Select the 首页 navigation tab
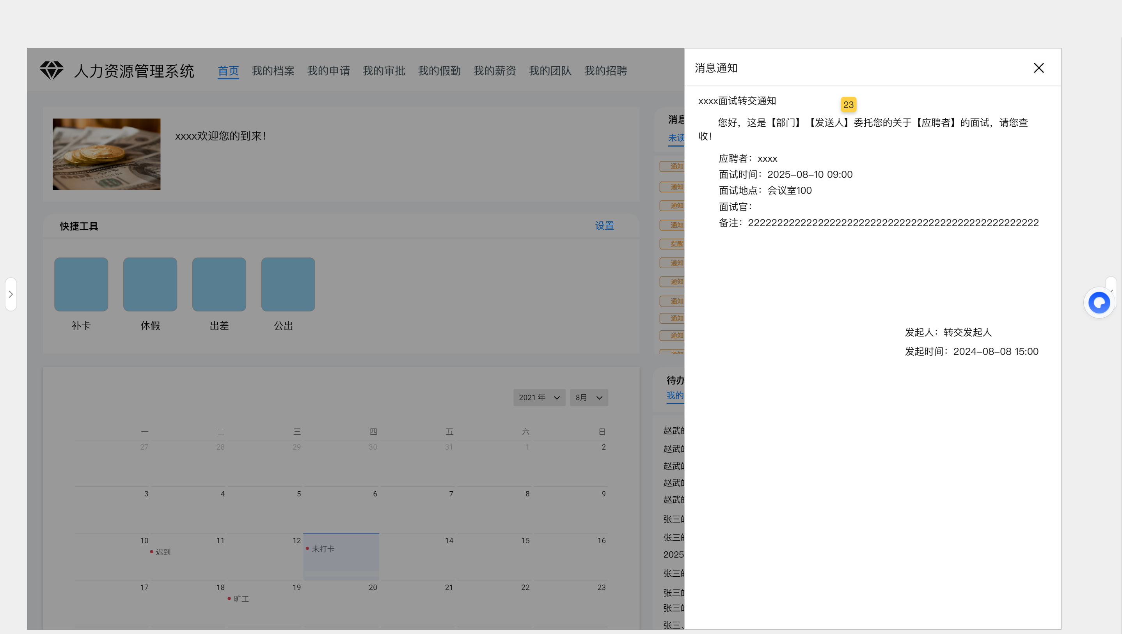The height and width of the screenshot is (634, 1122). click(x=228, y=71)
